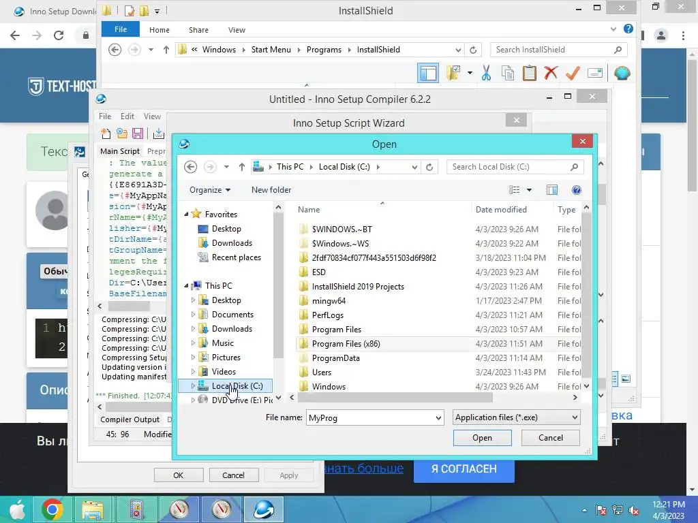Click Copy icon in explorer toolbar
This screenshot has width=698, height=523.
(507, 73)
